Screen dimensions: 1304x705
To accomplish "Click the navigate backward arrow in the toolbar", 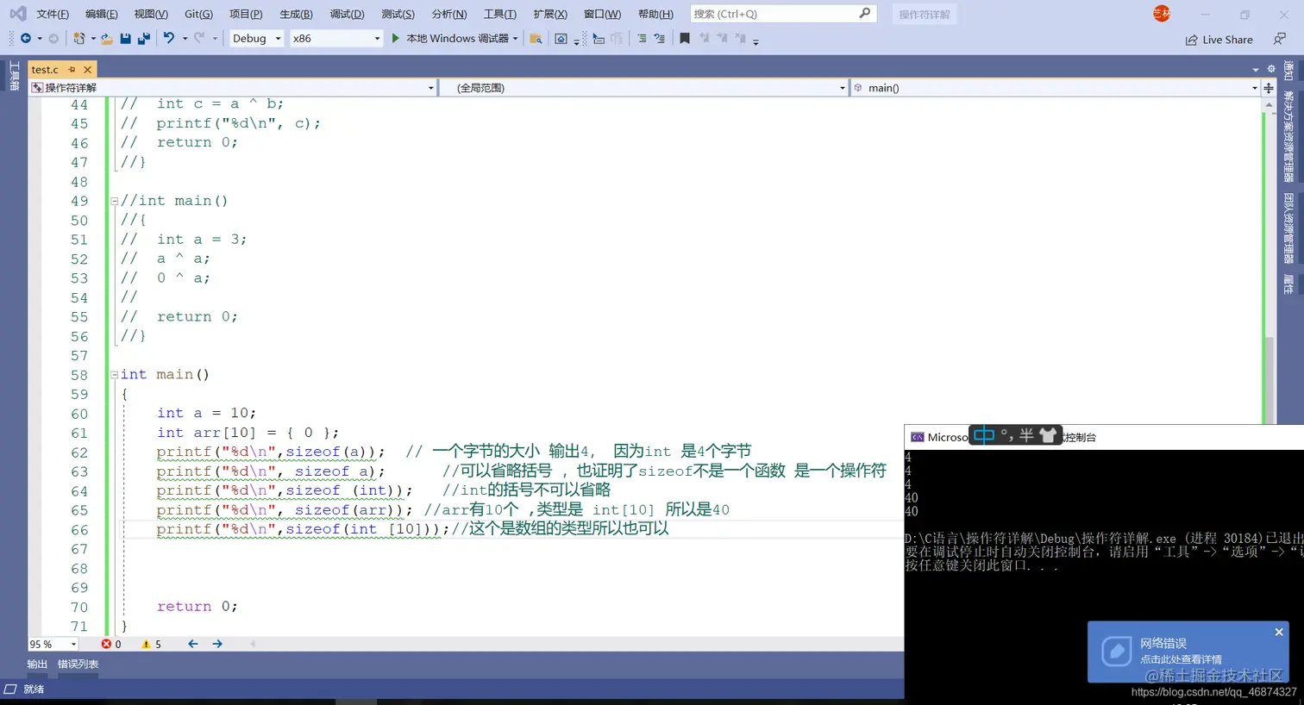I will (x=25, y=39).
